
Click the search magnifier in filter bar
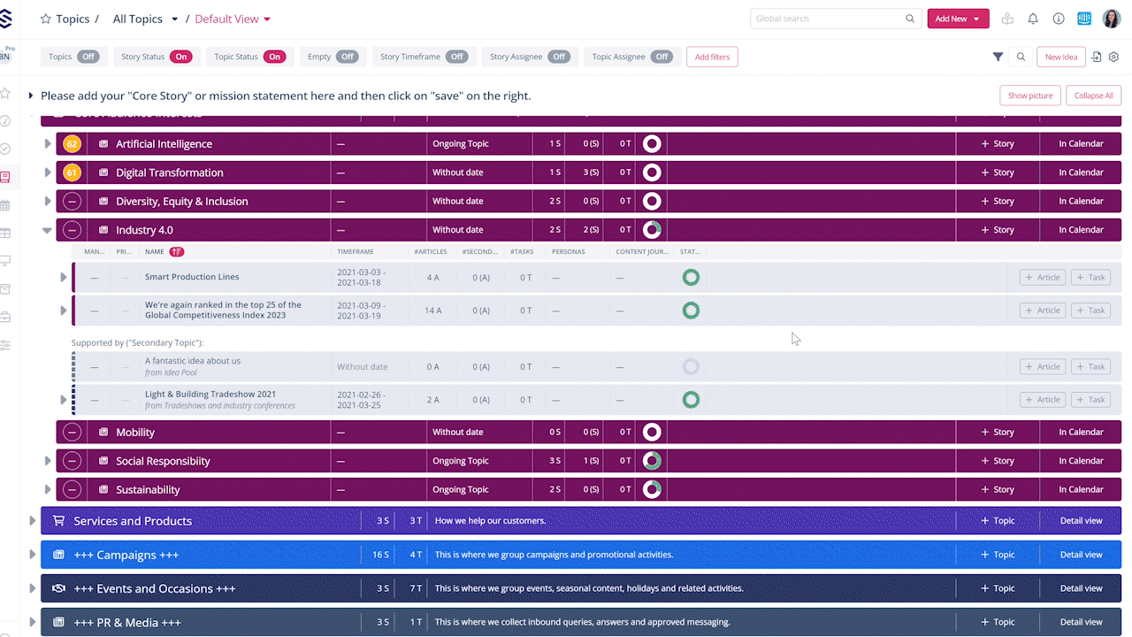click(x=1021, y=57)
